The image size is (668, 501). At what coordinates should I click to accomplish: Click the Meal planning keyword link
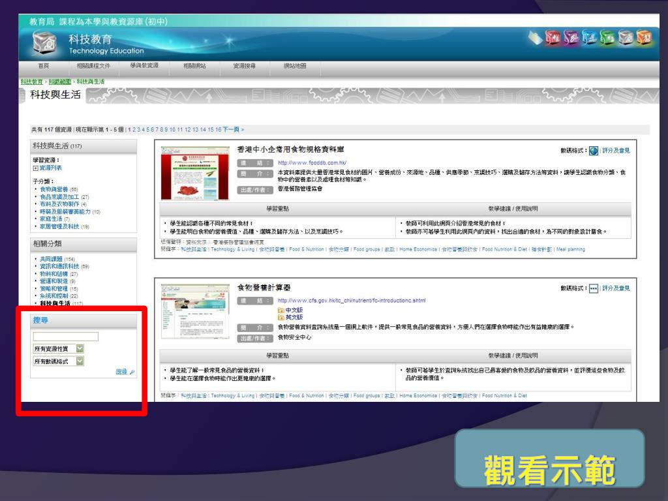[x=570, y=250]
